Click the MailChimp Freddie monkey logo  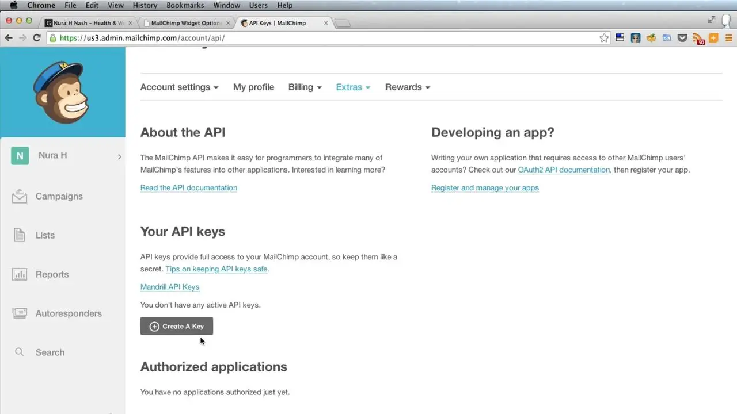pyautogui.click(x=61, y=92)
